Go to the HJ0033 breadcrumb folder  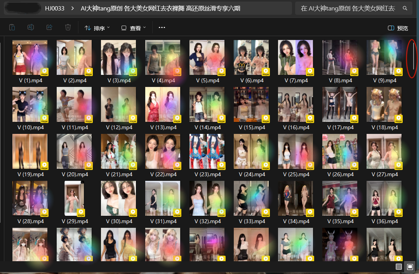(55, 8)
